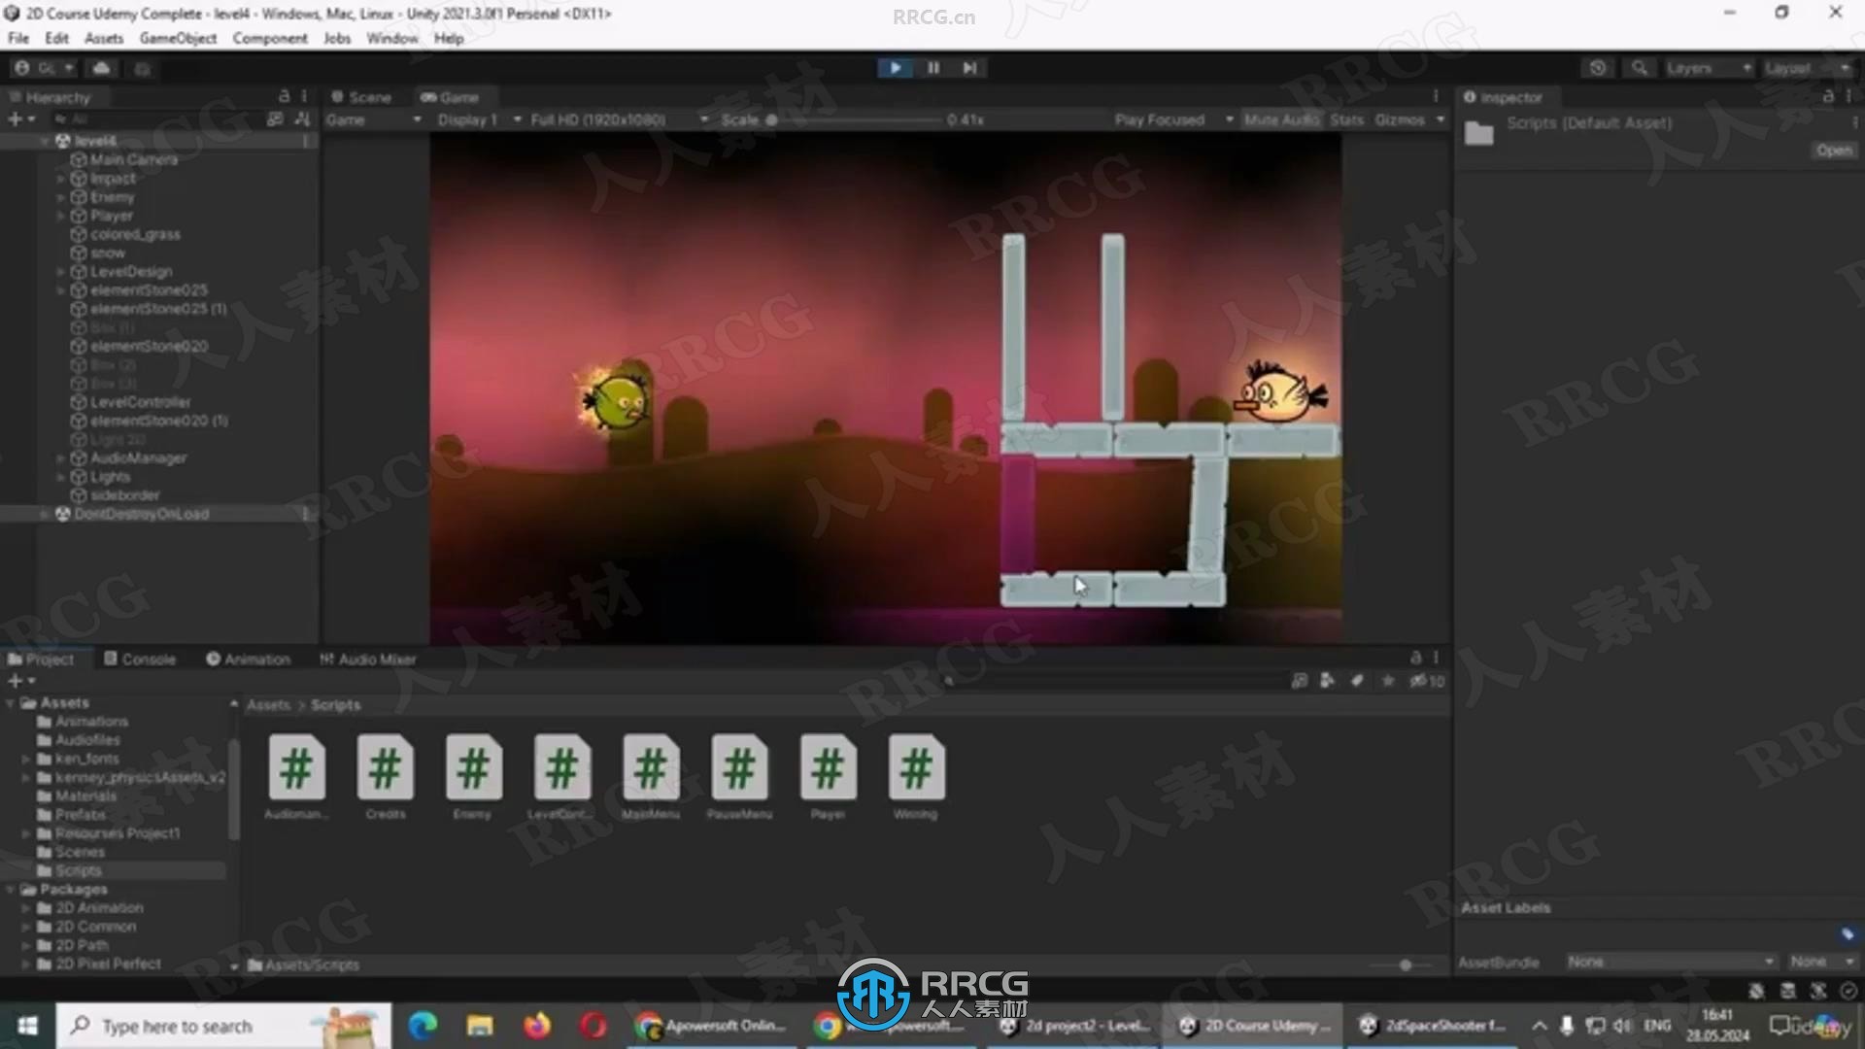Open the Layers dropdown
The width and height of the screenshot is (1865, 1049).
1709,68
